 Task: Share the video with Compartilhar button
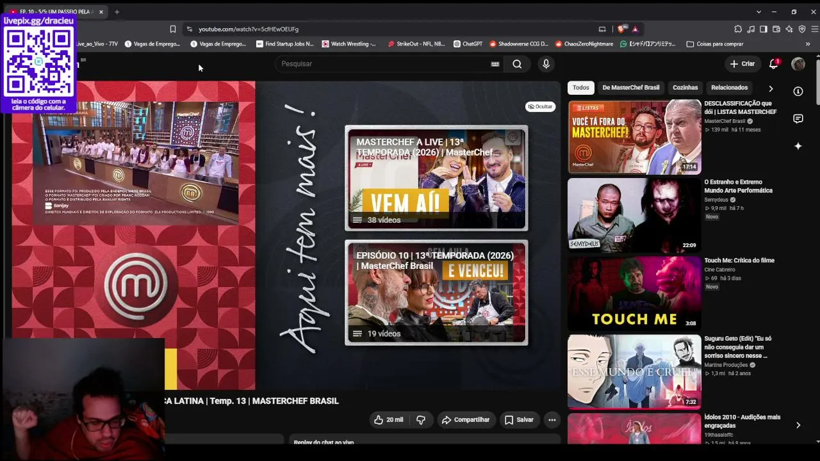(468, 420)
